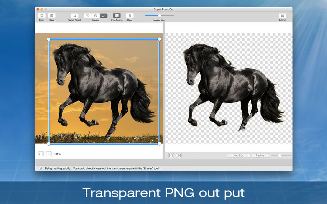Screen dimensions: 327x204
Task: Click the Open button to load an image
Action: pos(41,16)
